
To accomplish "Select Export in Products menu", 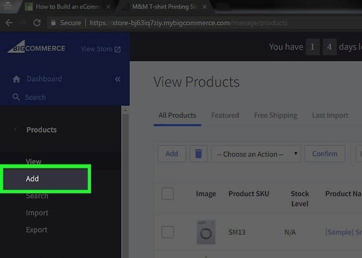I will [37, 230].
